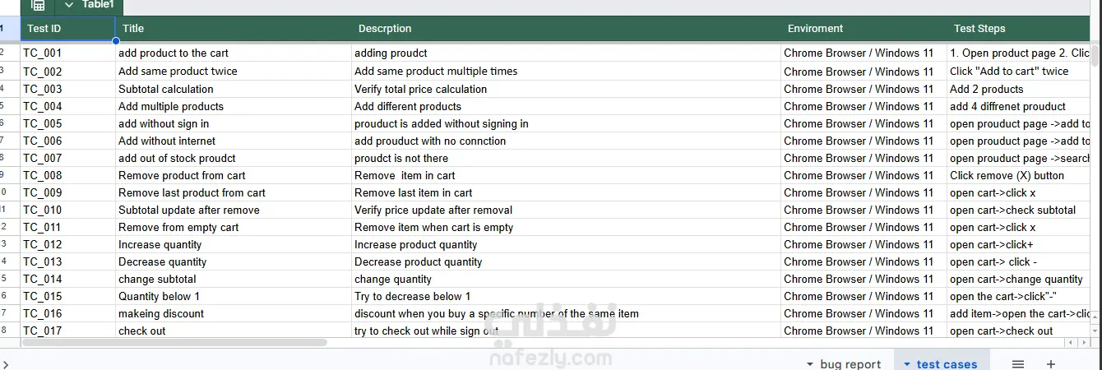Select the Descrption header cell

(566, 29)
